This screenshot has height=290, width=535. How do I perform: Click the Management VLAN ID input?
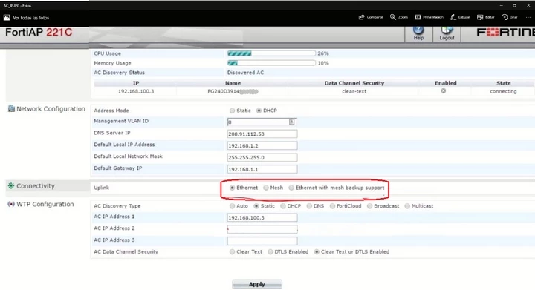click(x=262, y=122)
